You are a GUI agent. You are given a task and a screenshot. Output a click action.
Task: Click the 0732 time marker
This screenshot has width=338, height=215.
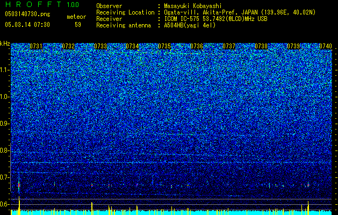click(68, 46)
